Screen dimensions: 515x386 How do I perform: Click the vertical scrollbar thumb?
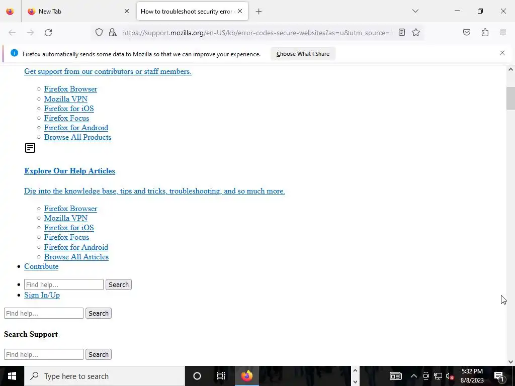[x=510, y=99]
